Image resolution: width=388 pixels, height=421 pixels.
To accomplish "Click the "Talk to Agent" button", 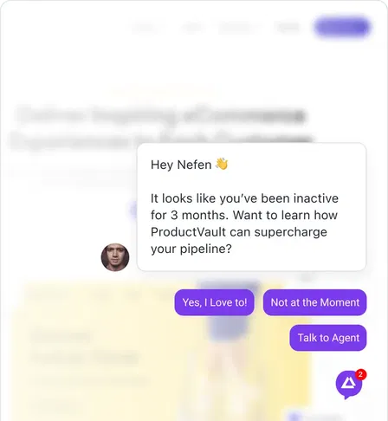I will [328, 338].
